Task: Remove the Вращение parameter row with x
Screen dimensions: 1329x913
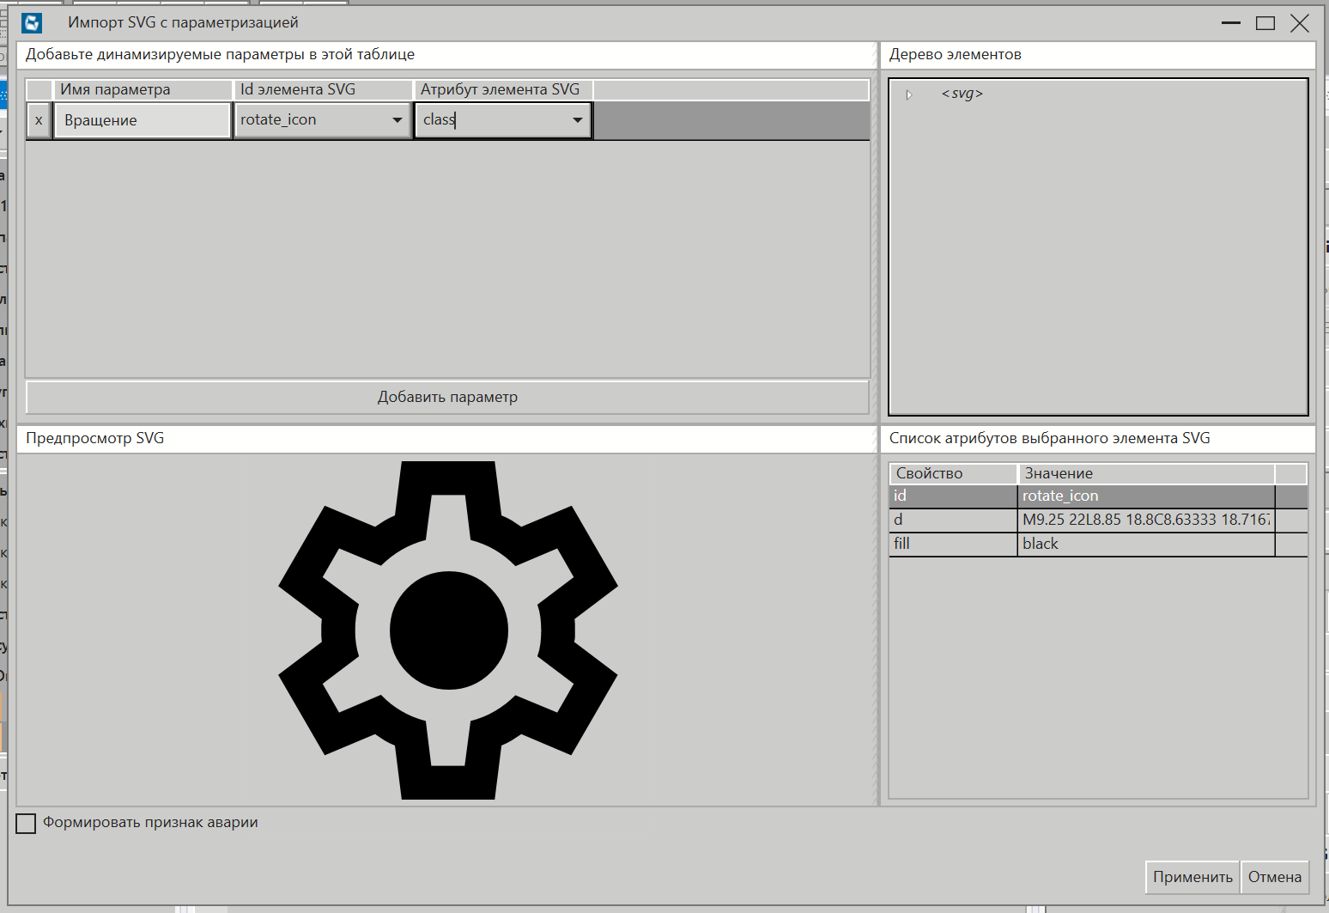Action: point(39,120)
